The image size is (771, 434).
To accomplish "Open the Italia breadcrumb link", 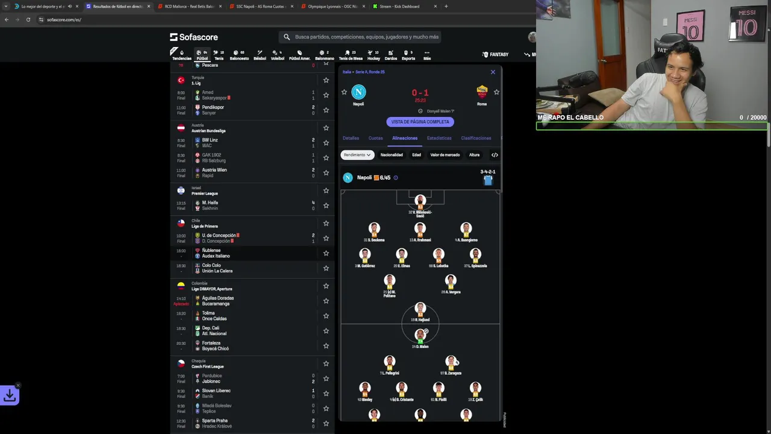I will tap(347, 72).
